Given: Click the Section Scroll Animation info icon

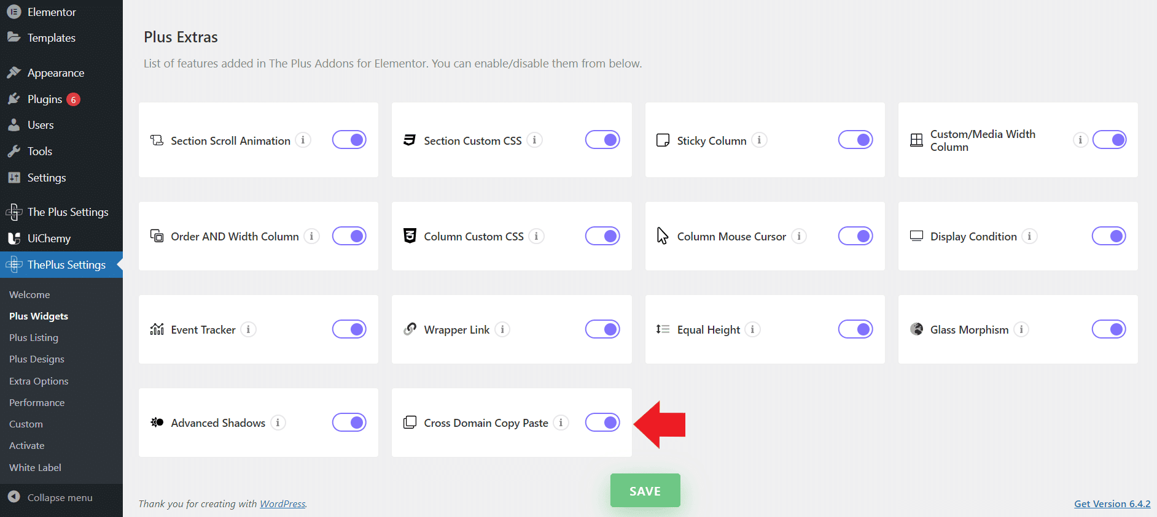Looking at the screenshot, I should (x=303, y=140).
